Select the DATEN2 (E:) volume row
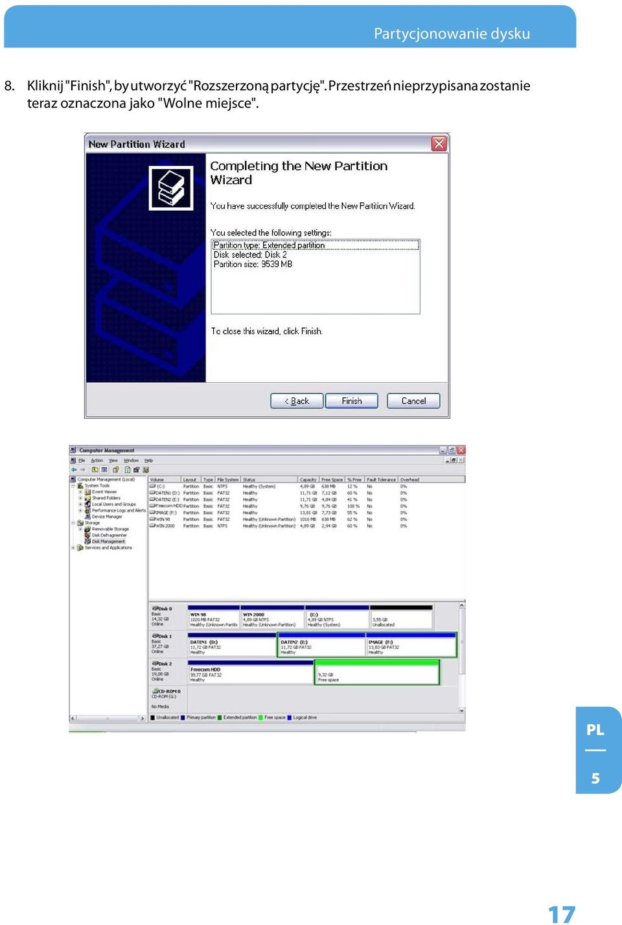622x925 pixels. pyautogui.click(x=306, y=500)
